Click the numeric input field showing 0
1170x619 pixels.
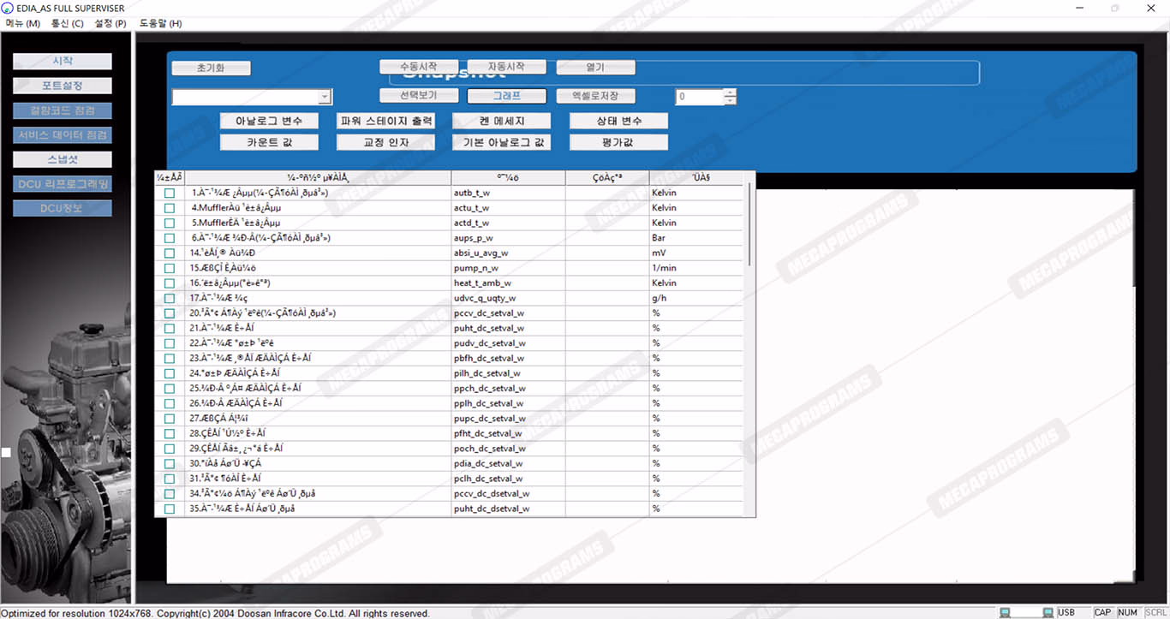[699, 97]
